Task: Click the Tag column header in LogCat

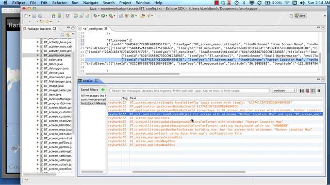Action: [x=125, y=98]
